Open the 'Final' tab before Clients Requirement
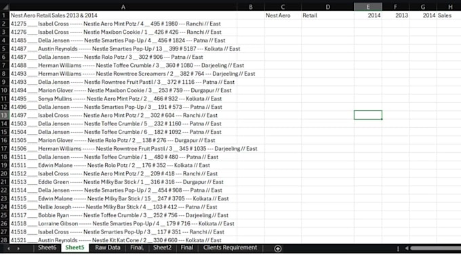This screenshot has width=461, height=278. point(186,248)
